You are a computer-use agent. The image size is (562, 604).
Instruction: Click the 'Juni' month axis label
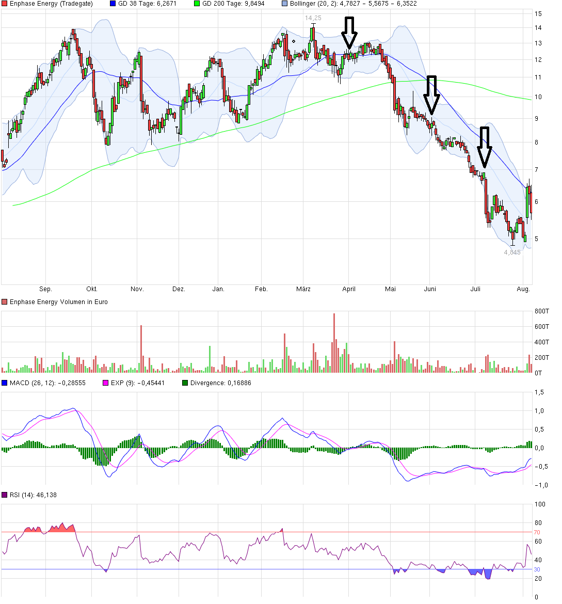pyautogui.click(x=430, y=289)
